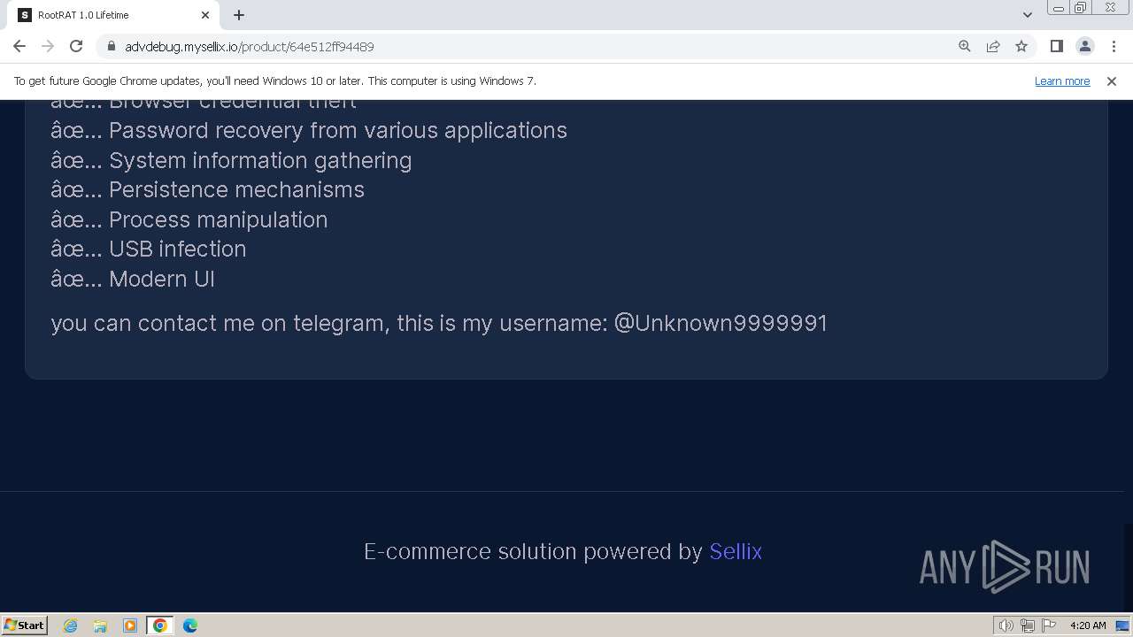Open File Explorer from taskbar
Image resolution: width=1133 pixels, height=637 pixels.
[x=100, y=625]
